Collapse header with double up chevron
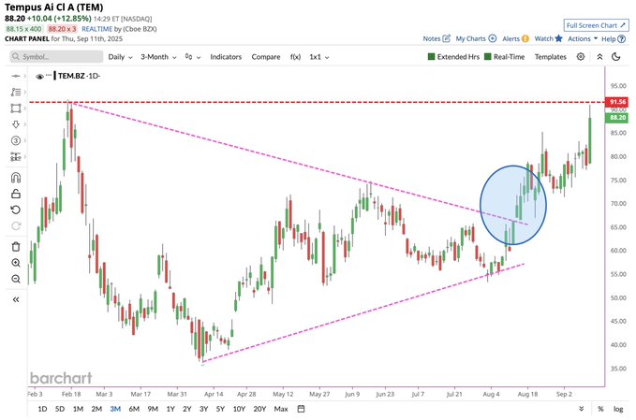Viewport: 636px width, 420px height. [x=599, y=57]
